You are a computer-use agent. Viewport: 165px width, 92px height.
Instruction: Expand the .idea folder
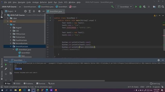pos(8,18)
